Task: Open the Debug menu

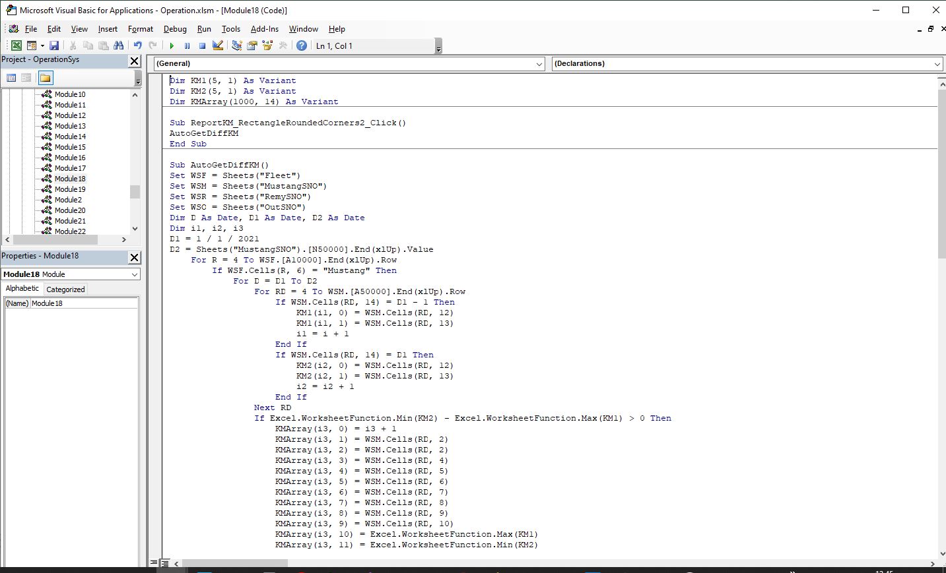Action: coord(175,29)
